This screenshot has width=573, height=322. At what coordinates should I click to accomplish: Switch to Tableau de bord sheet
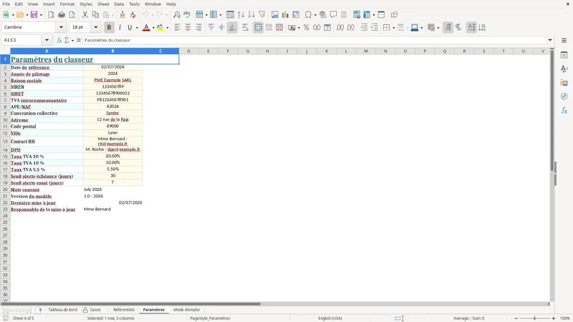coord(63,310)
